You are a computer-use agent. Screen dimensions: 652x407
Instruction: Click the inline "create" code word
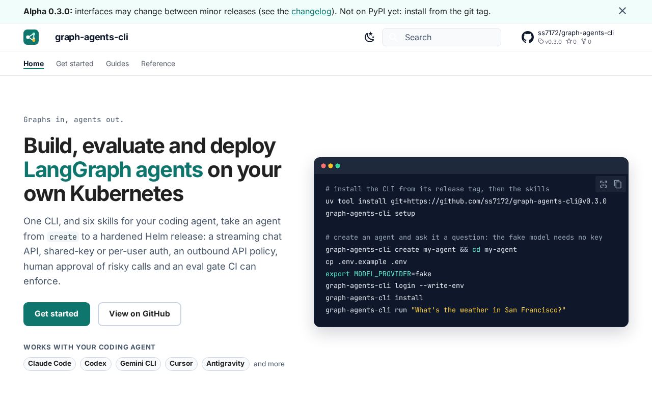(x=63, y=237)
